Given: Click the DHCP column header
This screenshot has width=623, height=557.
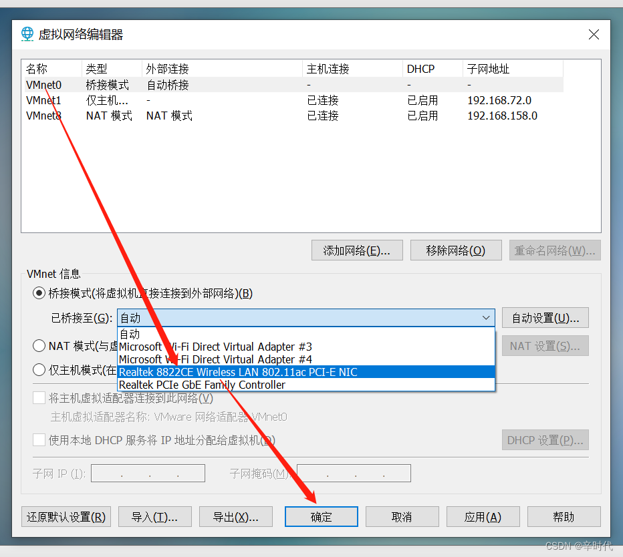Looking at the screenshot, I should coord(432,69).
